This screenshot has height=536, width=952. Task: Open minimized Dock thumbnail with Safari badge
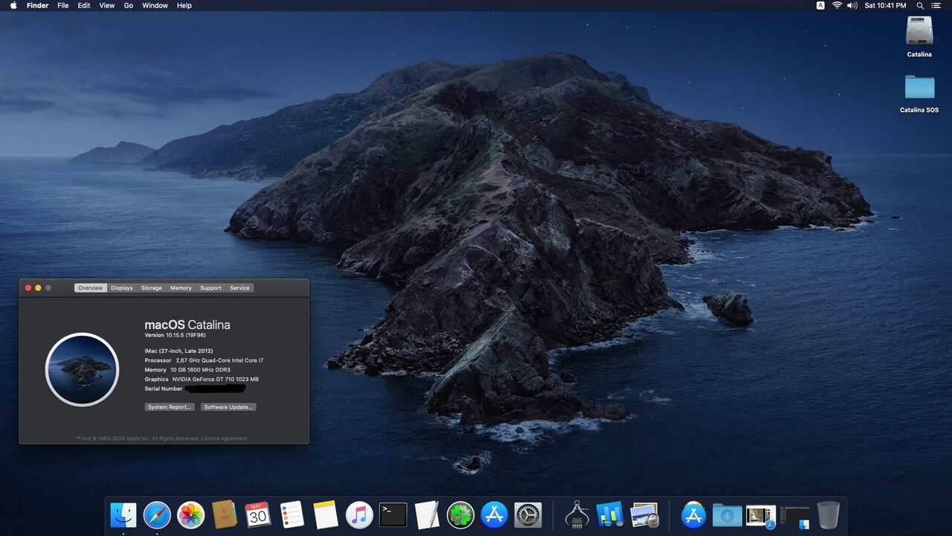761,515
